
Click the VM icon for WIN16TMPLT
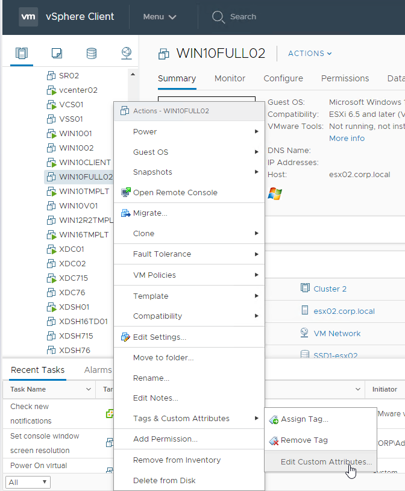(51, 234)
